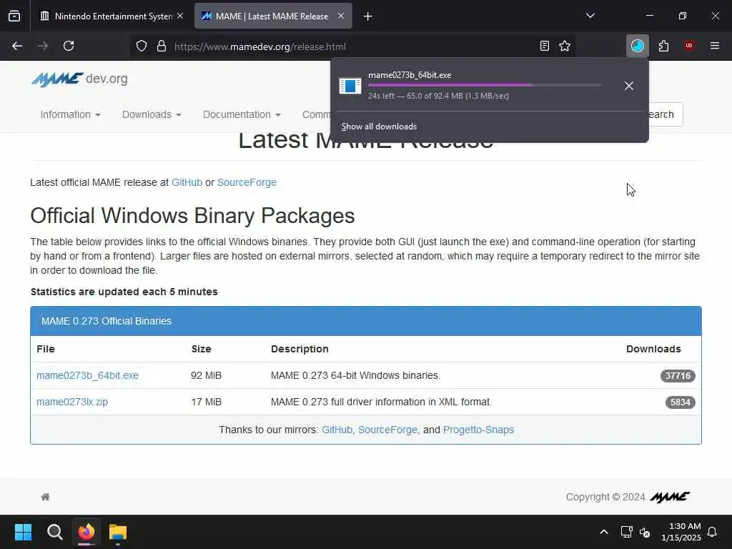Open the notifications bell
Viewport: 732px width, 549px height.
pos(712,532)
